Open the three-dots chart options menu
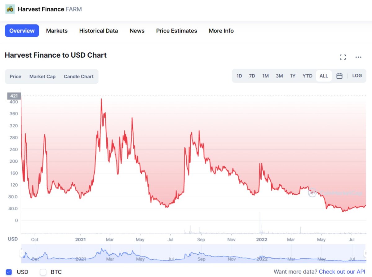The width and height of the screenshot is (372, 277). [x=359, y=57]
